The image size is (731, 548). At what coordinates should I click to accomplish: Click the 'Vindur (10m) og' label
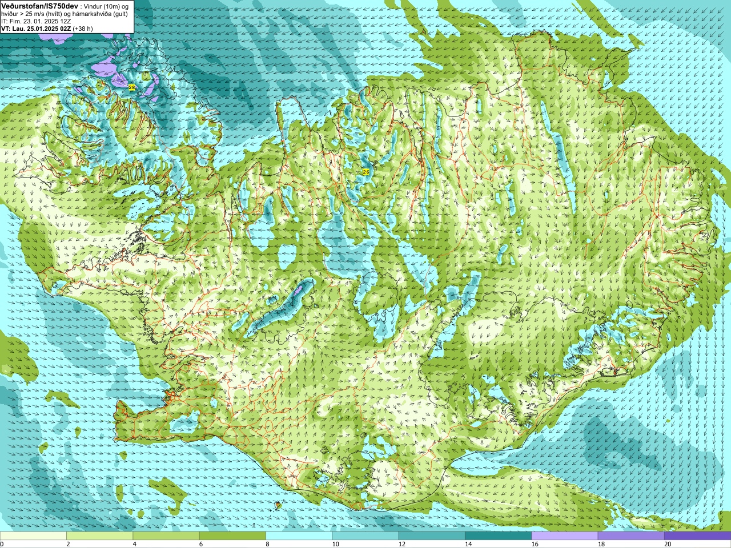[x=107, y=6]
